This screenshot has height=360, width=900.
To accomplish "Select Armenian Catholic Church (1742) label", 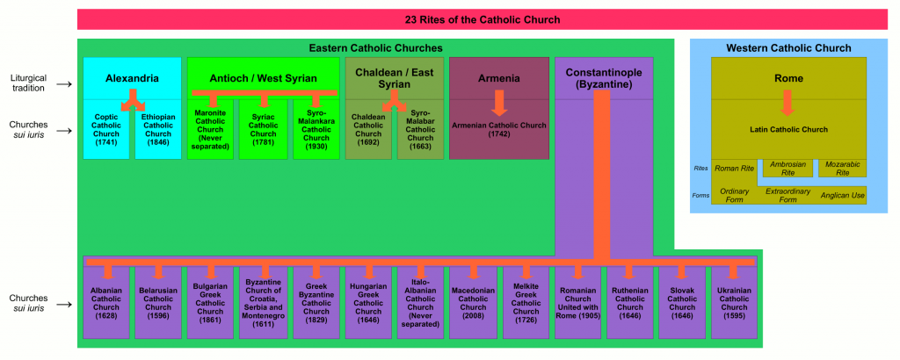I will point(499,129).
